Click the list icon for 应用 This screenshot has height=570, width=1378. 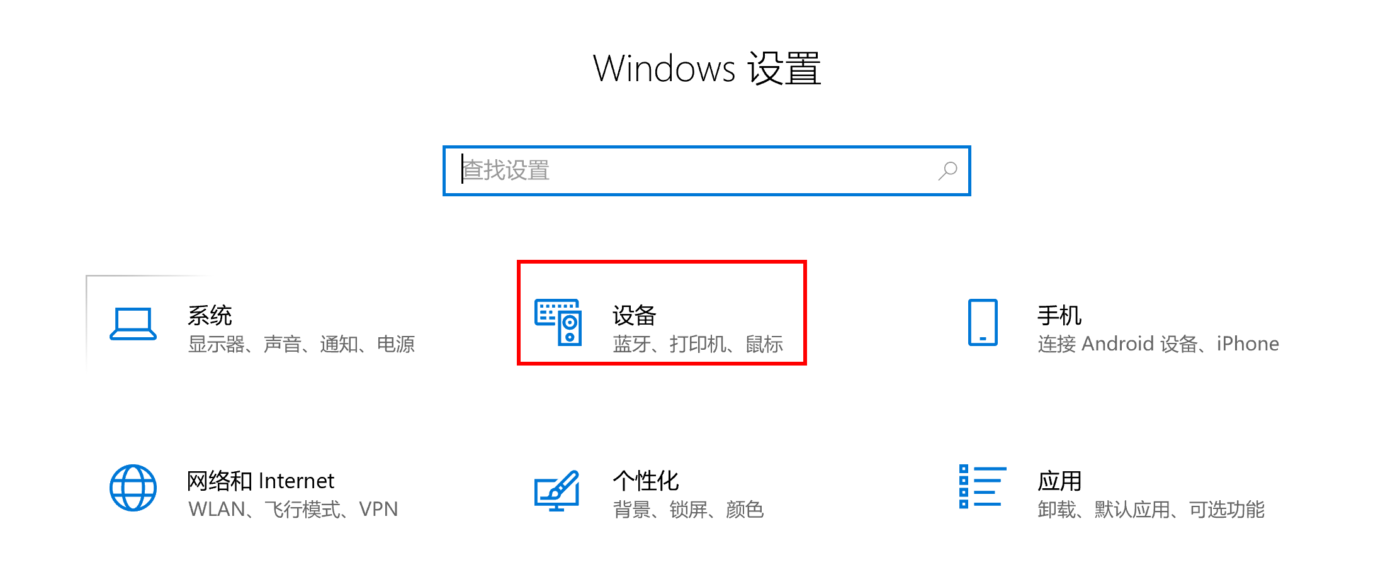tap(983, 486)
